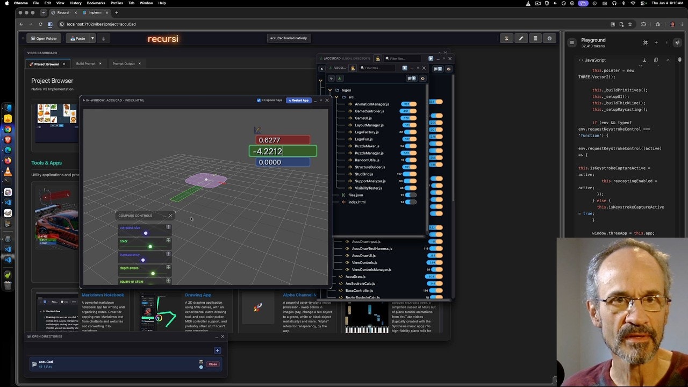Click the play icon in JLEGO panel header
Image resolution: width=688 pixels, height=387 pixels.
pos(404,68)
